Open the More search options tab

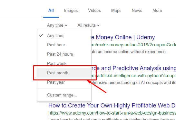click(x=157, y=10)
